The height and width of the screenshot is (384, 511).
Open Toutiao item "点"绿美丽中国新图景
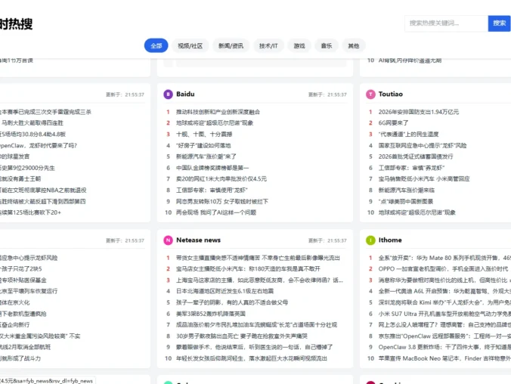click(x=405, y=202)
